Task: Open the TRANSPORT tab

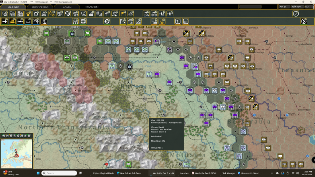Action: [x=92, y=7]
